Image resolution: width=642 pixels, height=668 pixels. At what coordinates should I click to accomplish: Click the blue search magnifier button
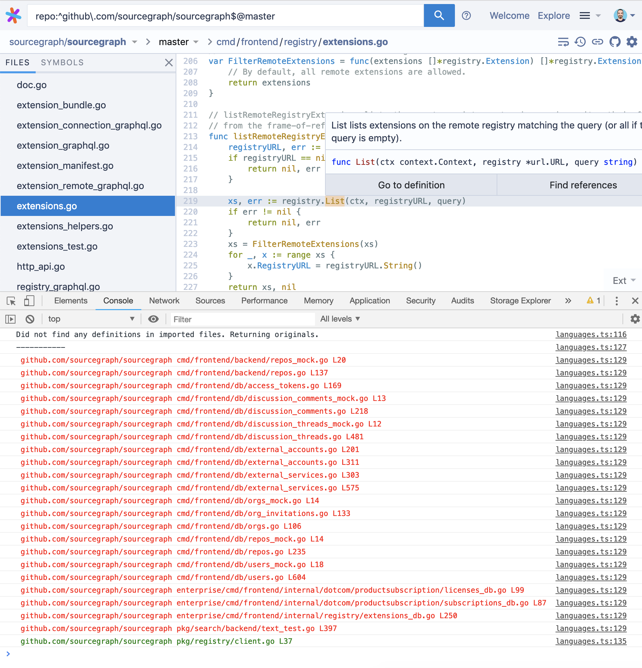pos(439,16)
